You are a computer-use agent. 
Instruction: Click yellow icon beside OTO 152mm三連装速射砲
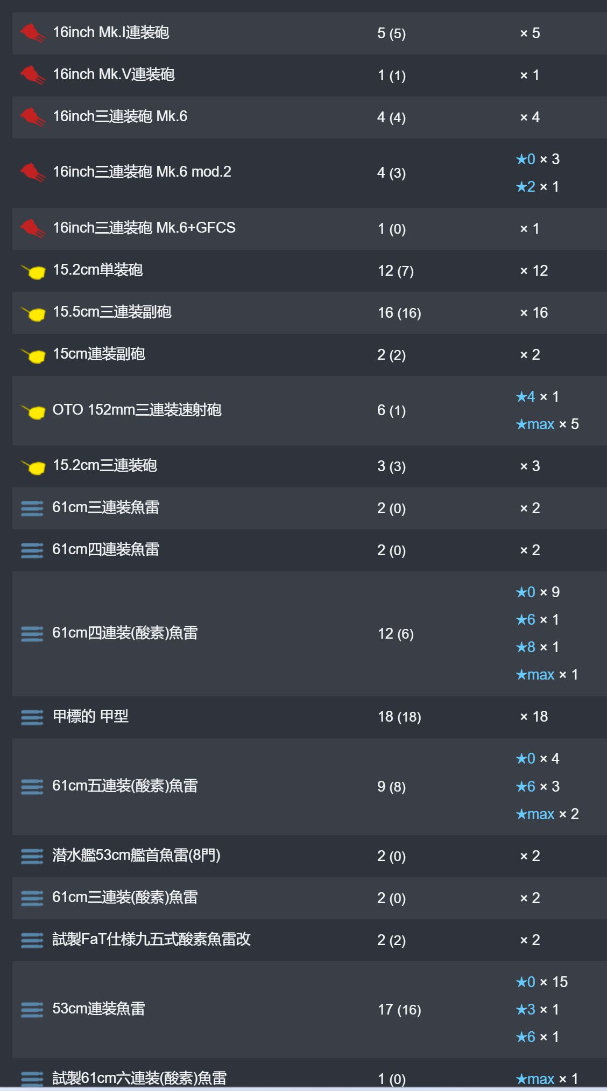(33, 411)
